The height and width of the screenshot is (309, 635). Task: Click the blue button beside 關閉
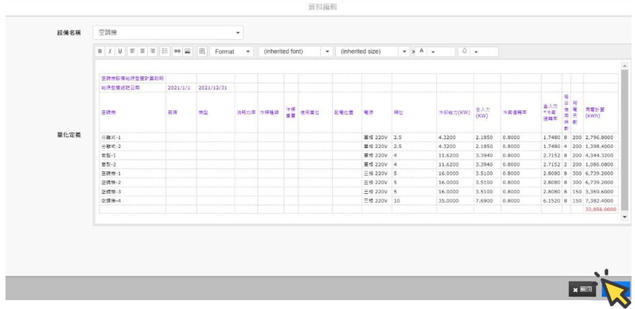(616, 290)
